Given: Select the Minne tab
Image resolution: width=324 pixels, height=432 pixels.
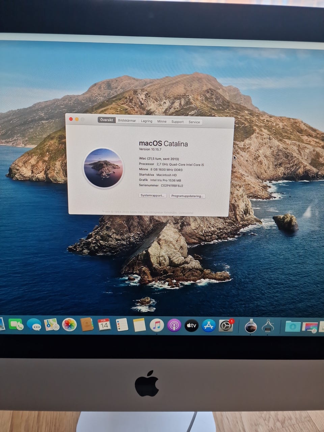Looking at the screenshot, I should pyautogui.click(x=162, y=121).
